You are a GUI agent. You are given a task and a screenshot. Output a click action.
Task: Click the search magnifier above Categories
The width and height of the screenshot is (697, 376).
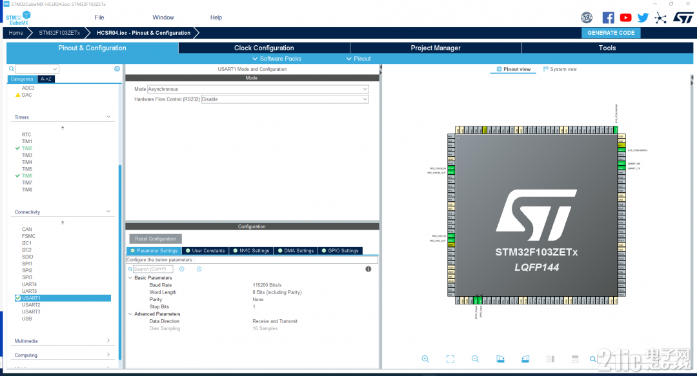12,69
